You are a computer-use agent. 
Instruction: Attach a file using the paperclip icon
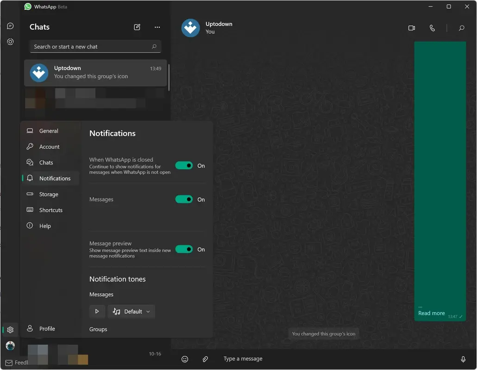pos(205,359)
